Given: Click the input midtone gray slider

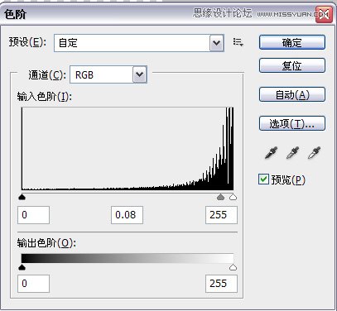Looking at the screenshot, I should [220, 197].
